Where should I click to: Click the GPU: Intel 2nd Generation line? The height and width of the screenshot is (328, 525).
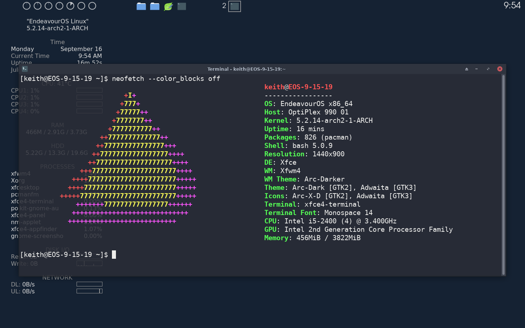(x=358, y=230)
